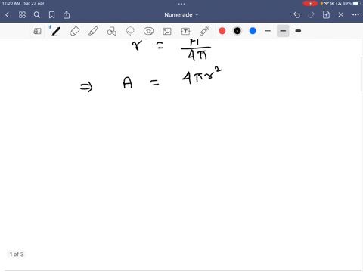Screen dimensions: 363x272
Task: Toggle the read-only mode icon
Action: (37, 31)
